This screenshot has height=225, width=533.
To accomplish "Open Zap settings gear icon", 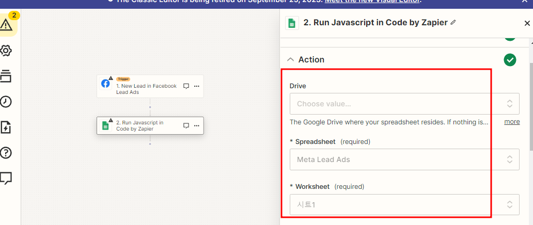I will tap(6, 51).
